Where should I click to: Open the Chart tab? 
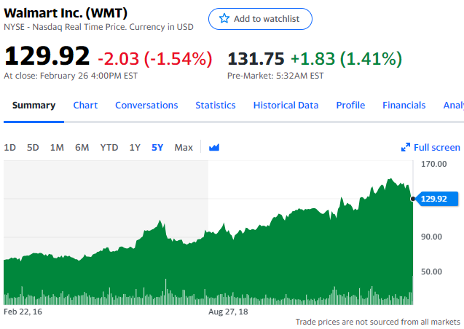85,106
